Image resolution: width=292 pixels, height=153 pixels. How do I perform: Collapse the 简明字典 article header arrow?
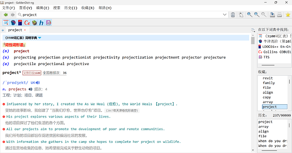pos(40,38)
